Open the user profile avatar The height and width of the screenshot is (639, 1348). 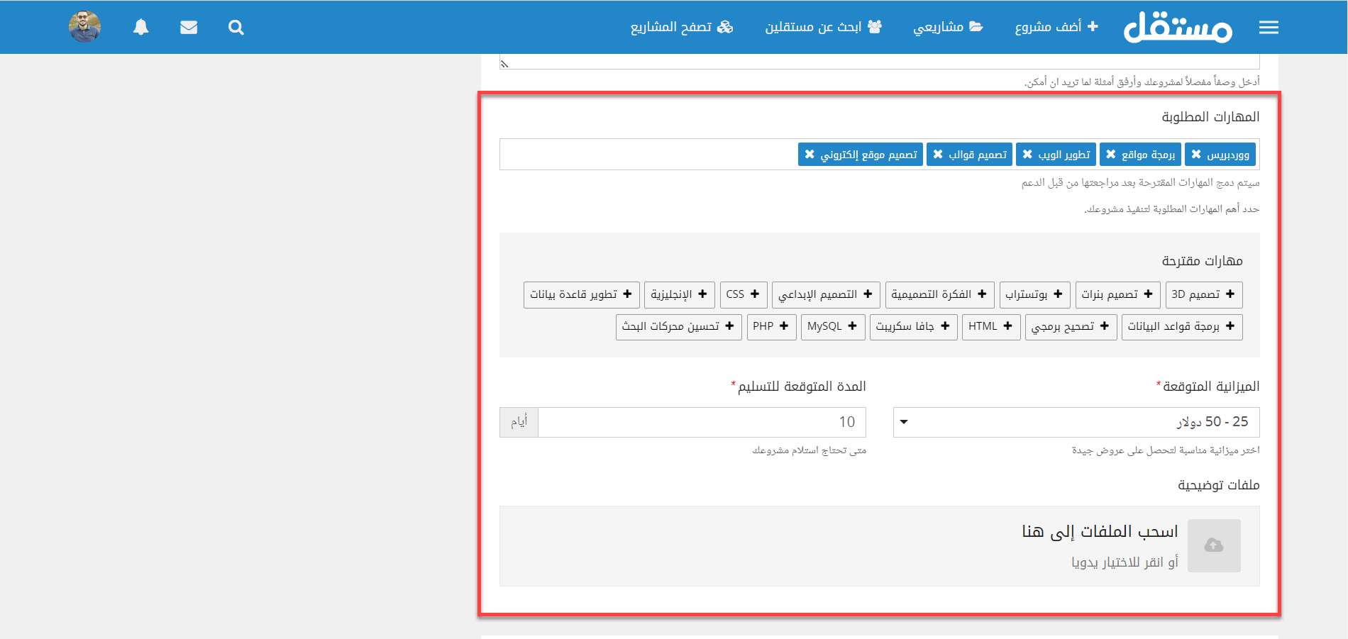point(84,27)
